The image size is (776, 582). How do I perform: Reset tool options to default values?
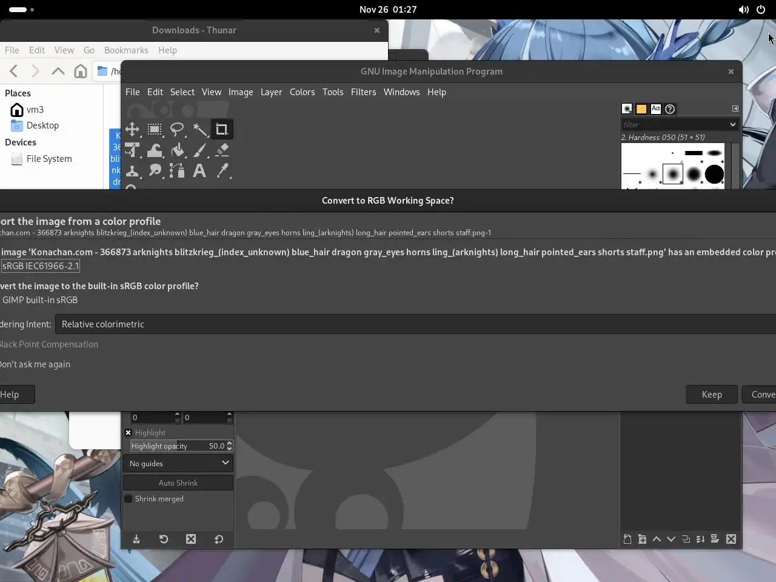[x=219, y=539]
